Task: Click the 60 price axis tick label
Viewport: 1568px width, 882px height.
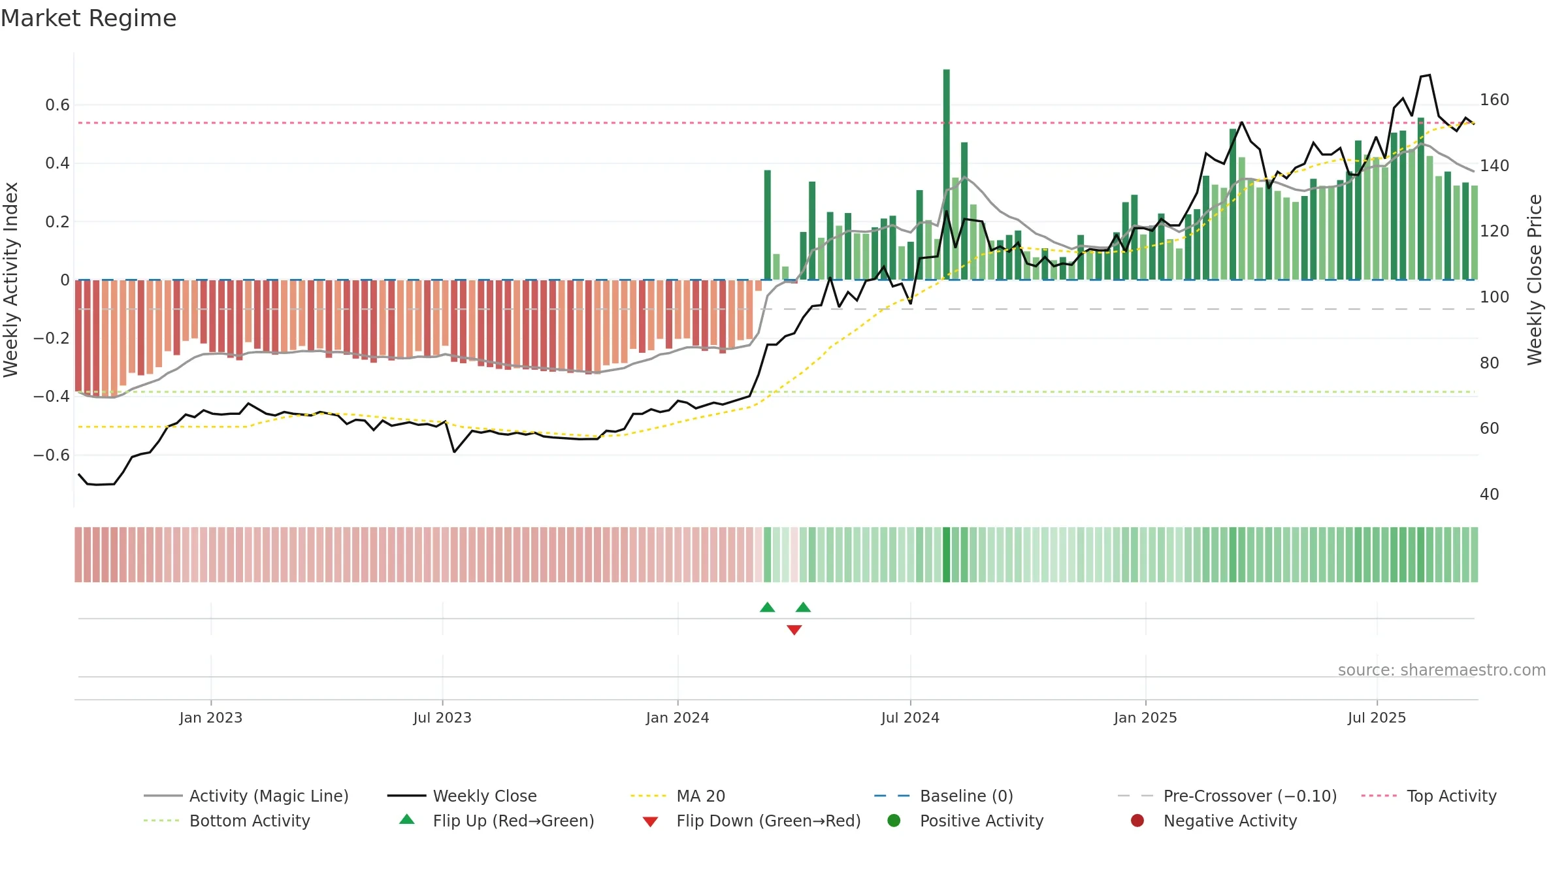Action: click(x=1490, y=428)
